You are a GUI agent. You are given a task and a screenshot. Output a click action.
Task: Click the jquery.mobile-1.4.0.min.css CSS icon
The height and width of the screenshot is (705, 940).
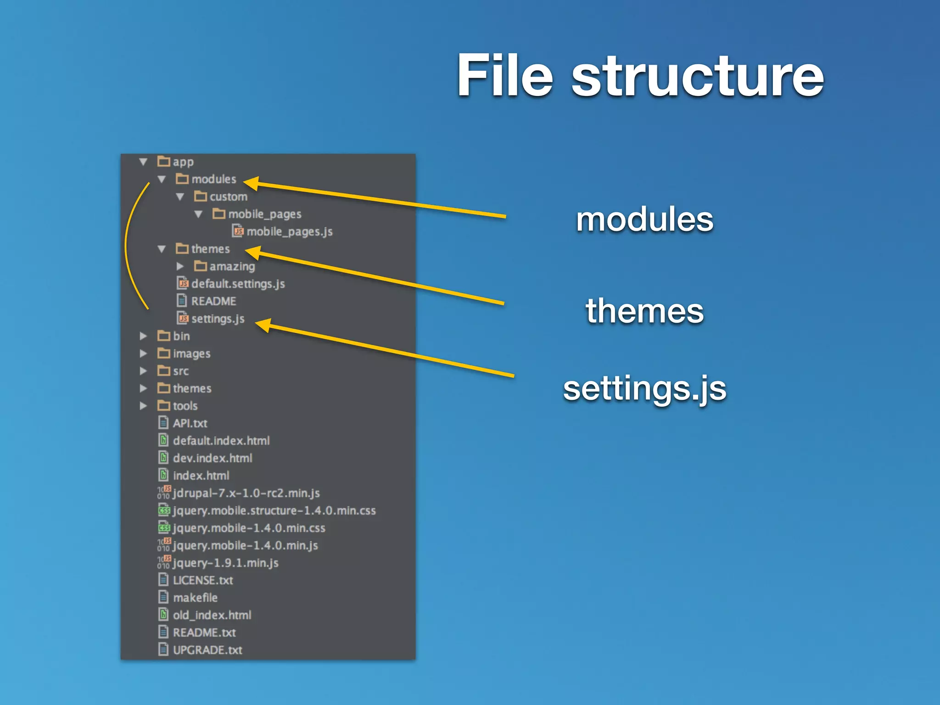click(164, 527)
